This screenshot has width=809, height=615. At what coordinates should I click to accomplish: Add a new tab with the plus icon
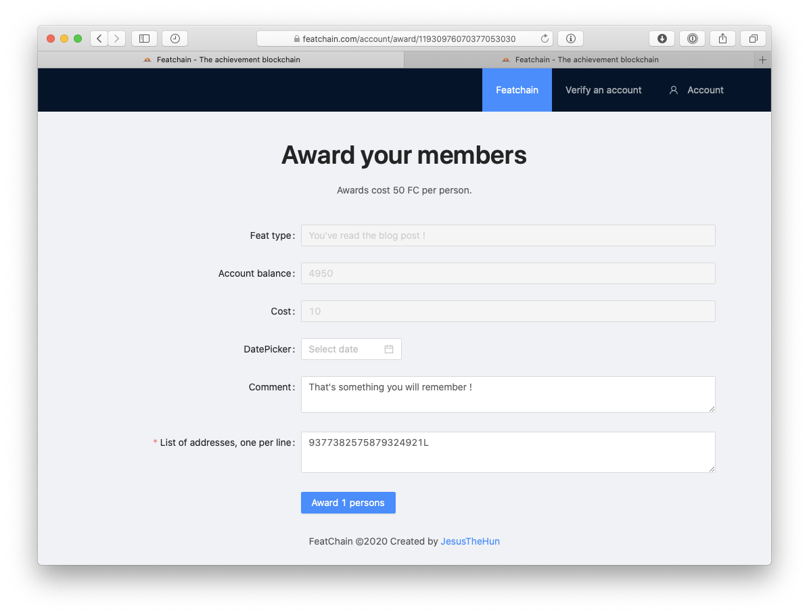pyautogui.click(x=762, y=60)
